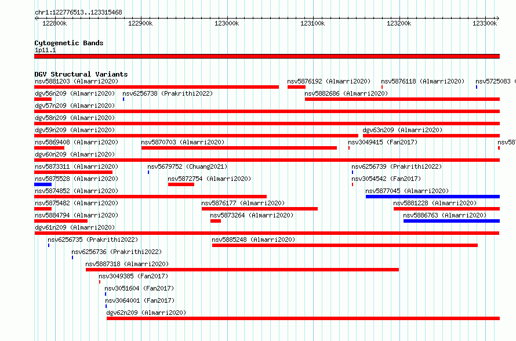The image size is (516, 341).
Task: Click dgv60n209 (Almarri2020) label
Action: (x=75, y=154)
